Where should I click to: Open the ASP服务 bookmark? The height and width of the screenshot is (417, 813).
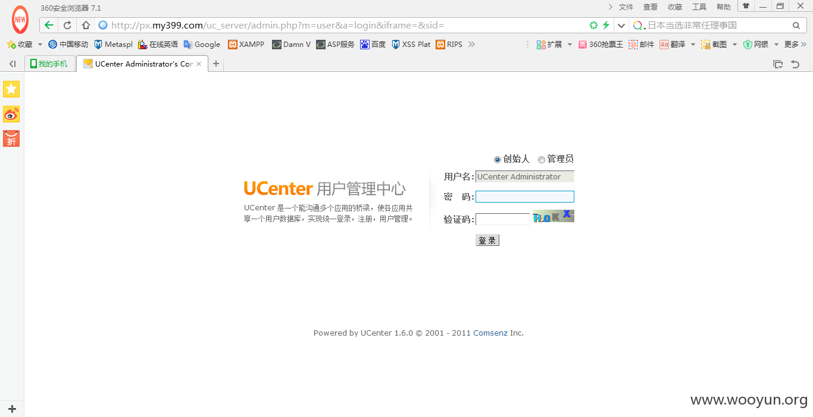click(335, 45)
